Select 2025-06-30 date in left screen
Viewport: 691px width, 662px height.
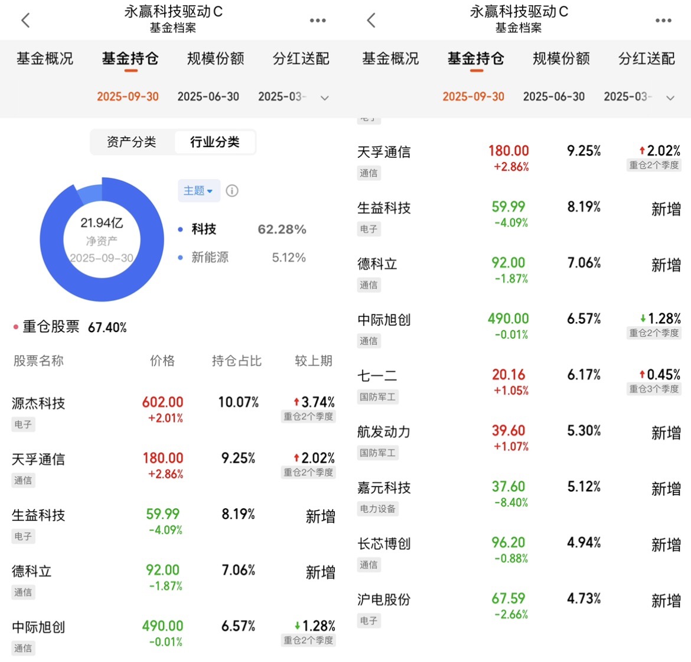(x=208, y=96)
